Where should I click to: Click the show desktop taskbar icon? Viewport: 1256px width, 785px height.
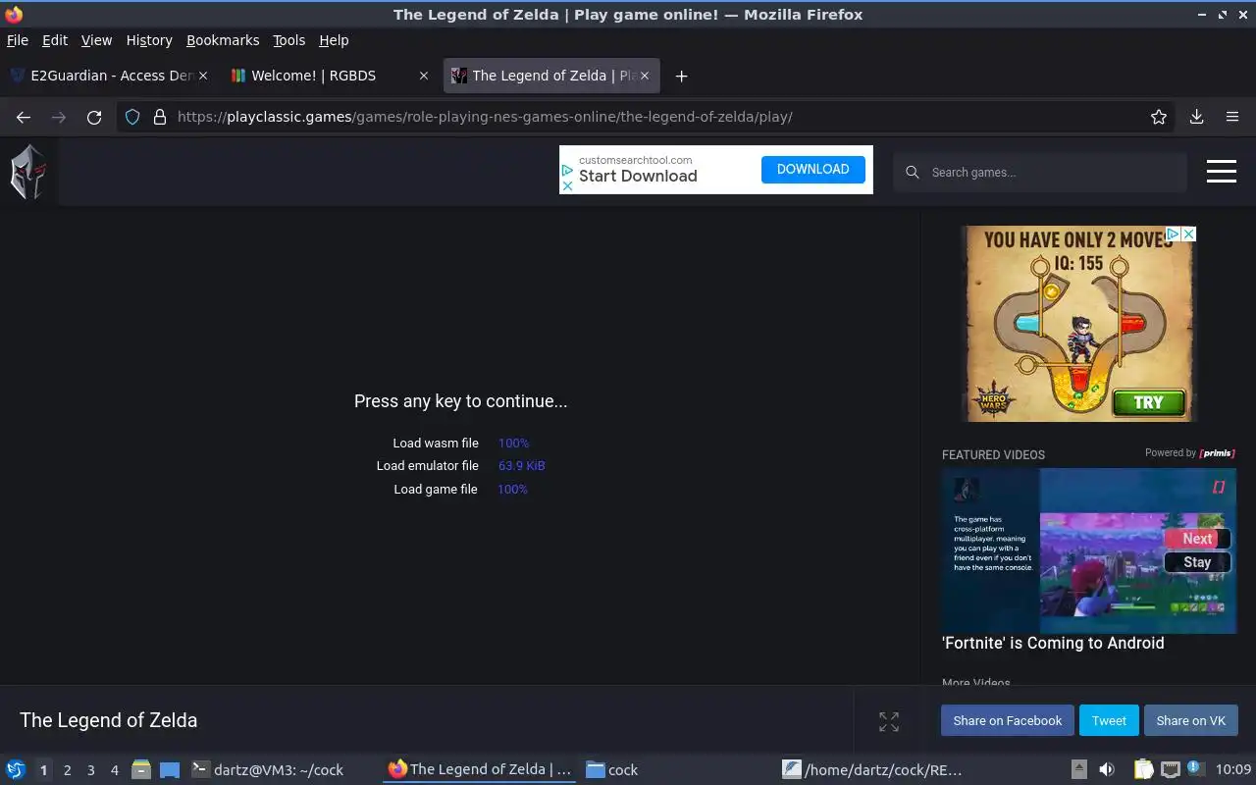pos(170,770)
